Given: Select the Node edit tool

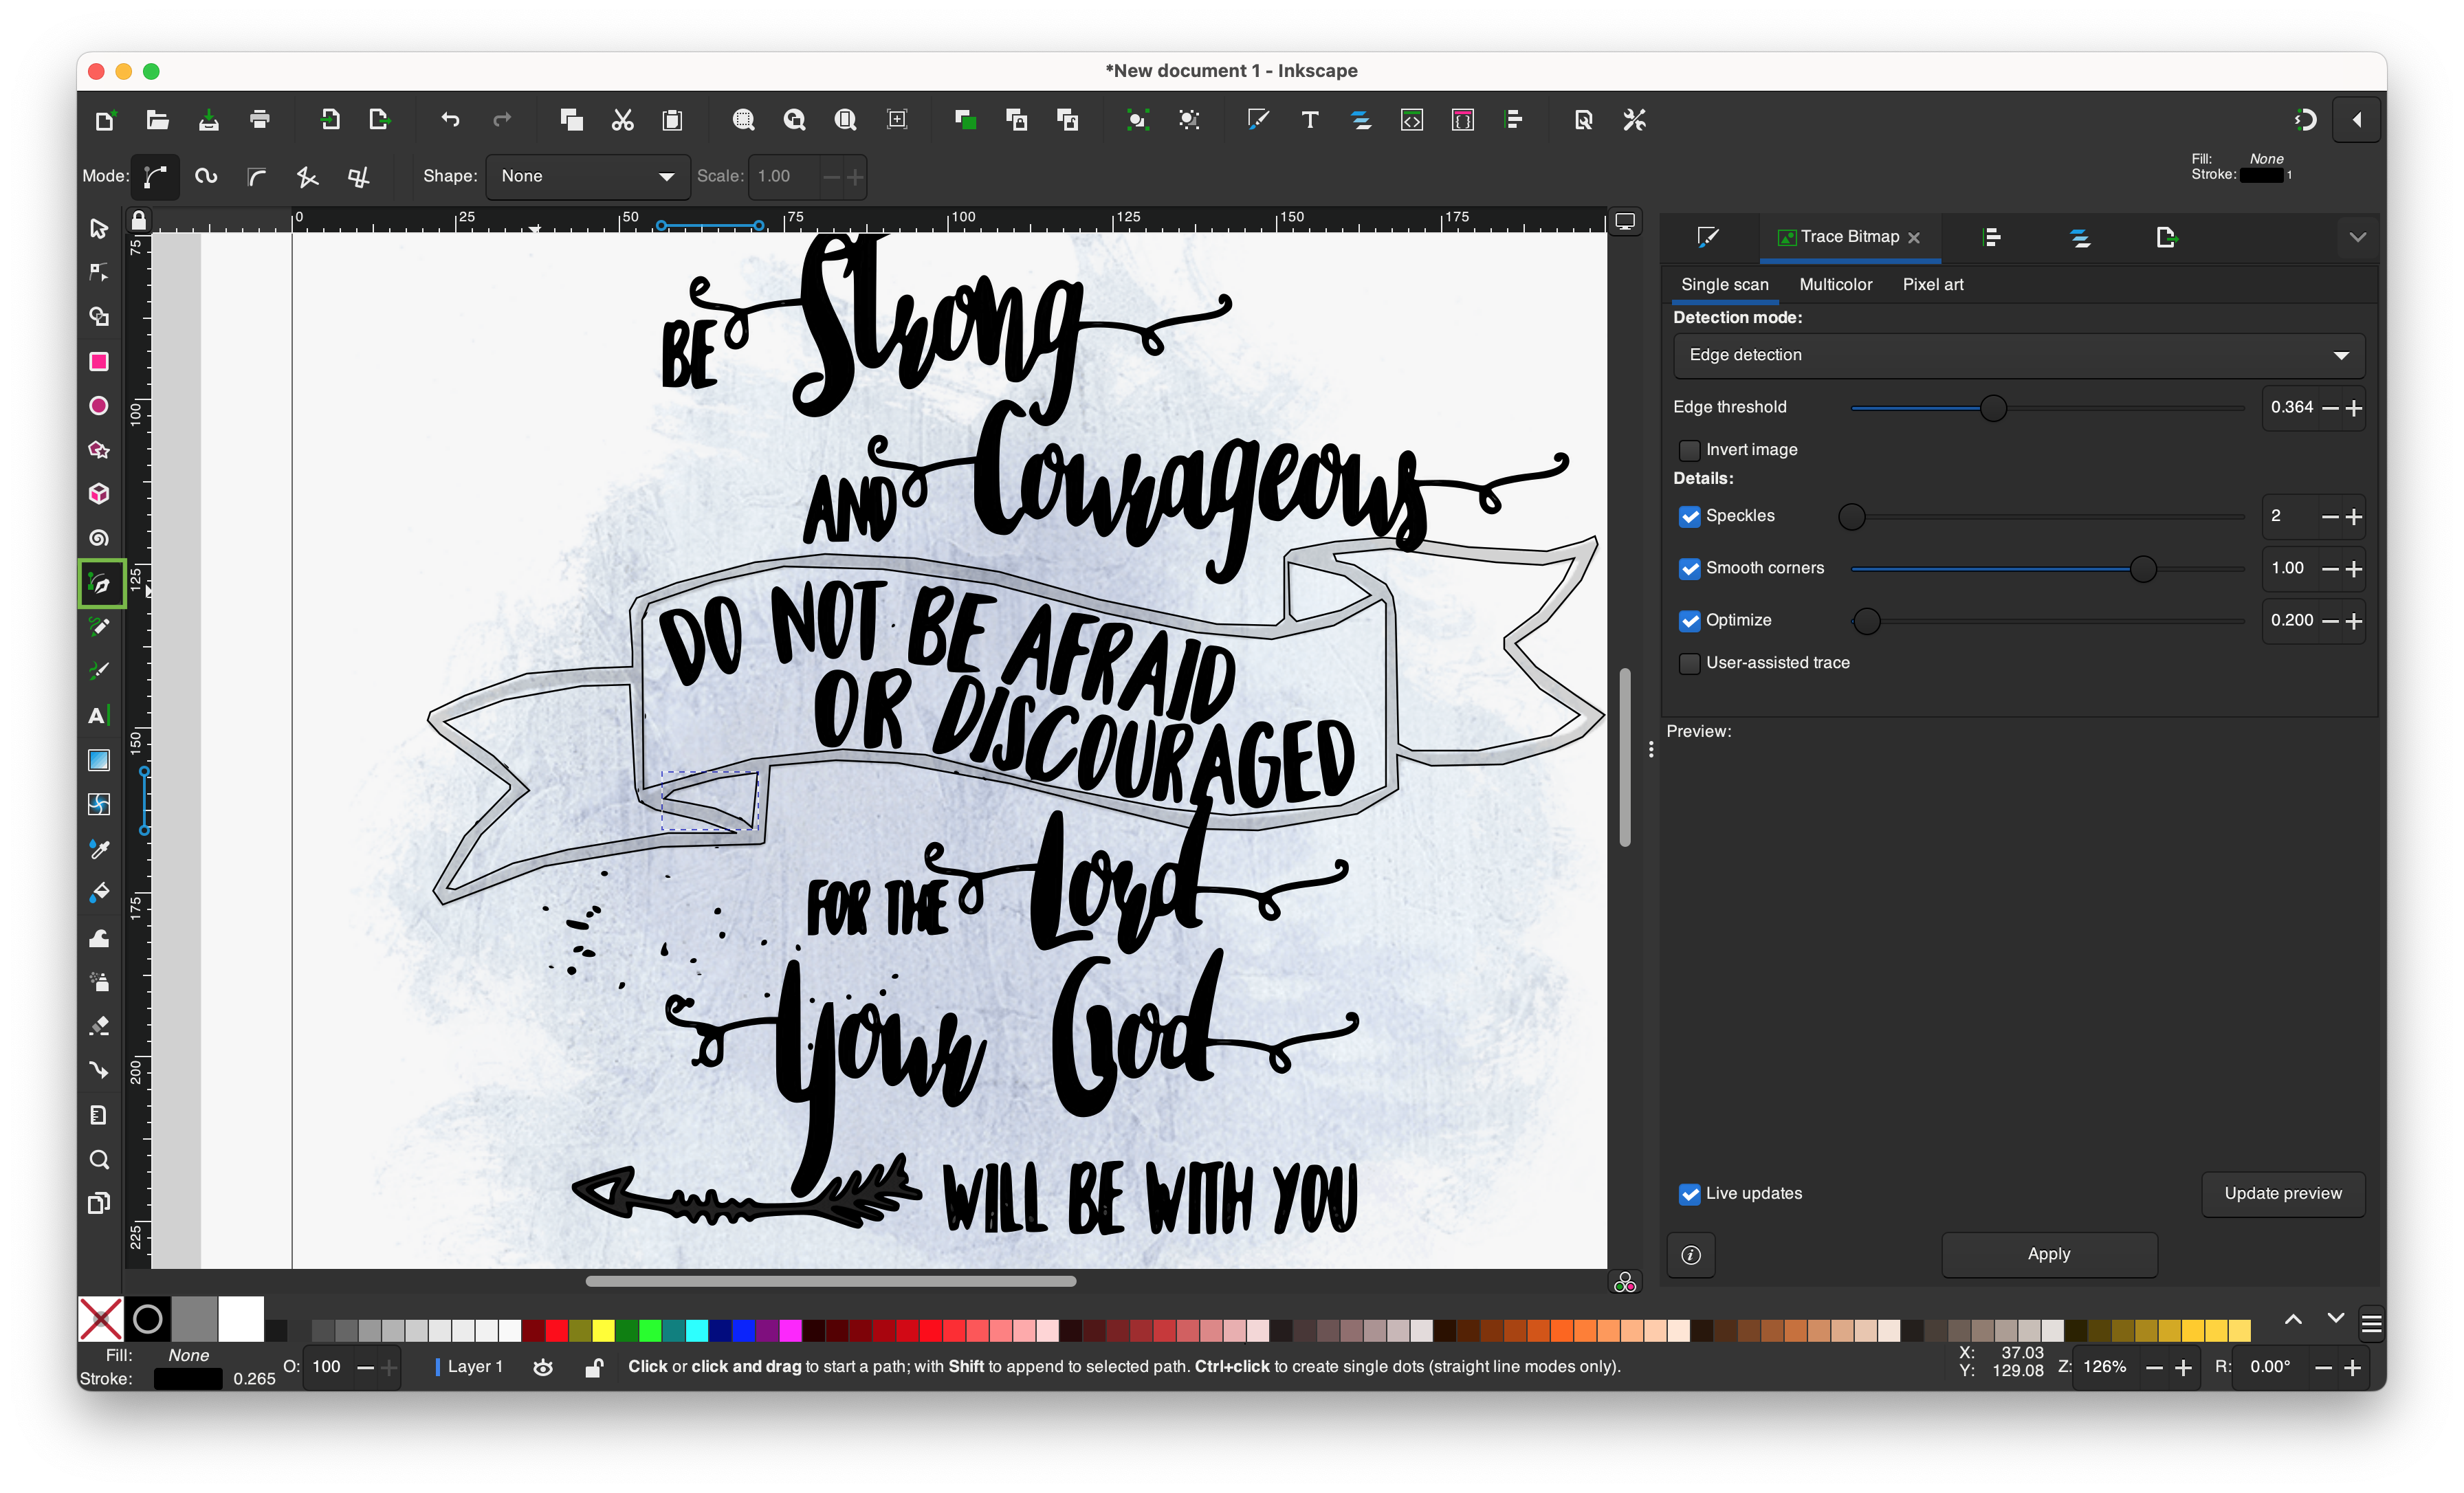Looking at the screenshot, I should [x=98, y=272].
